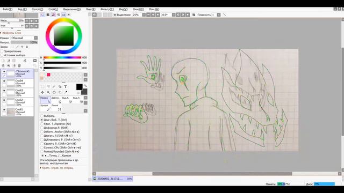Hide the Слой2 layer
This screenshot has width=344, height=193.
point(4,100)
